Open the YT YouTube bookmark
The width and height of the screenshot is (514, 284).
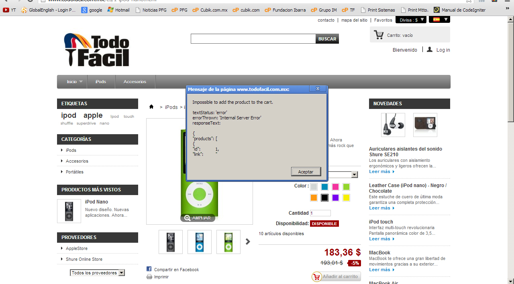pos(9,10)
